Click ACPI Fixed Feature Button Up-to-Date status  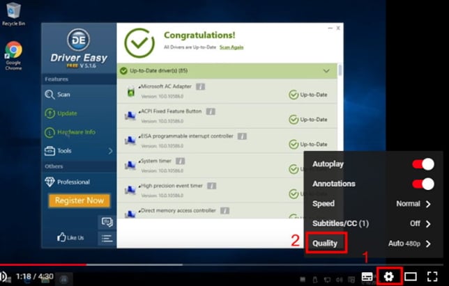[x=308, y=120]
